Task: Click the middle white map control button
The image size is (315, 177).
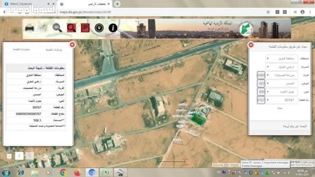Action: pyautogui.click(x=19, y=156)
